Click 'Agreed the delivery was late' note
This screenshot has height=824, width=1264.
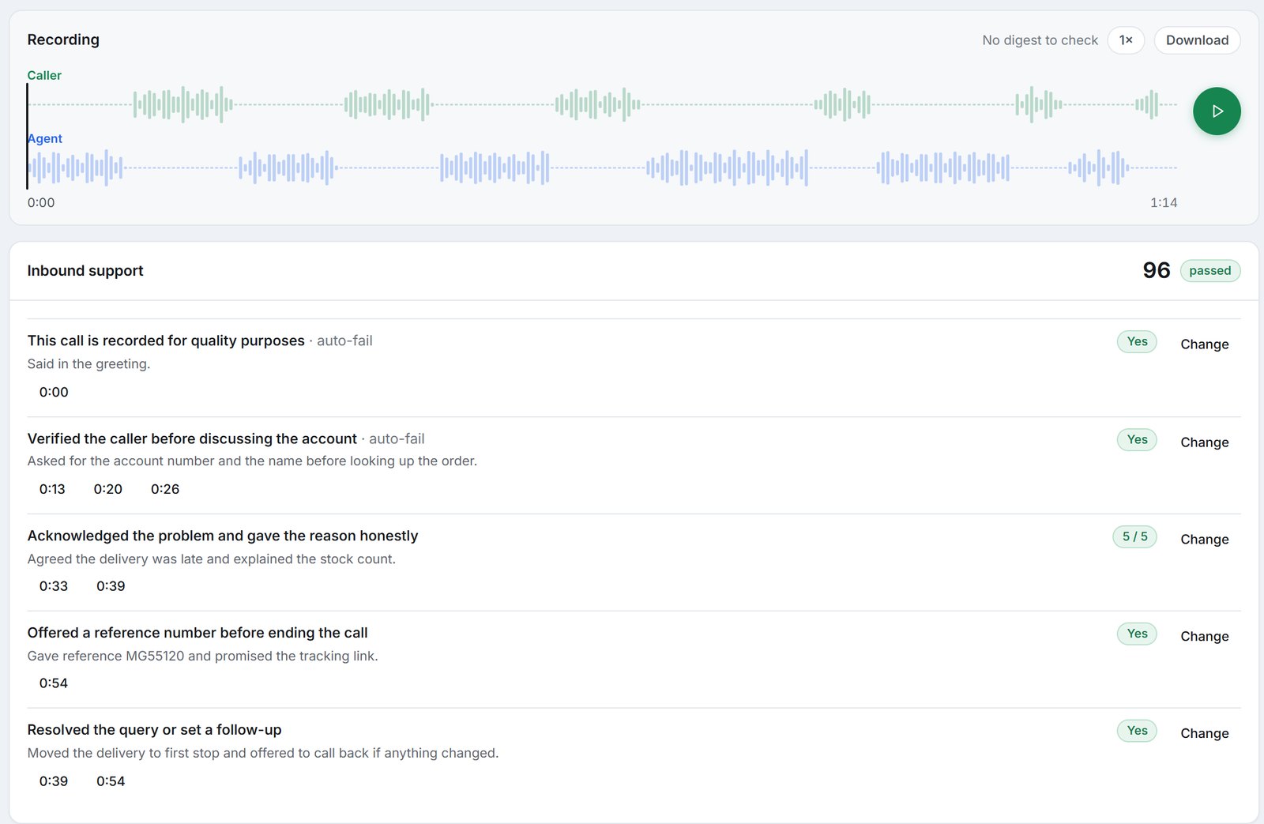click(x=212, y=559)
